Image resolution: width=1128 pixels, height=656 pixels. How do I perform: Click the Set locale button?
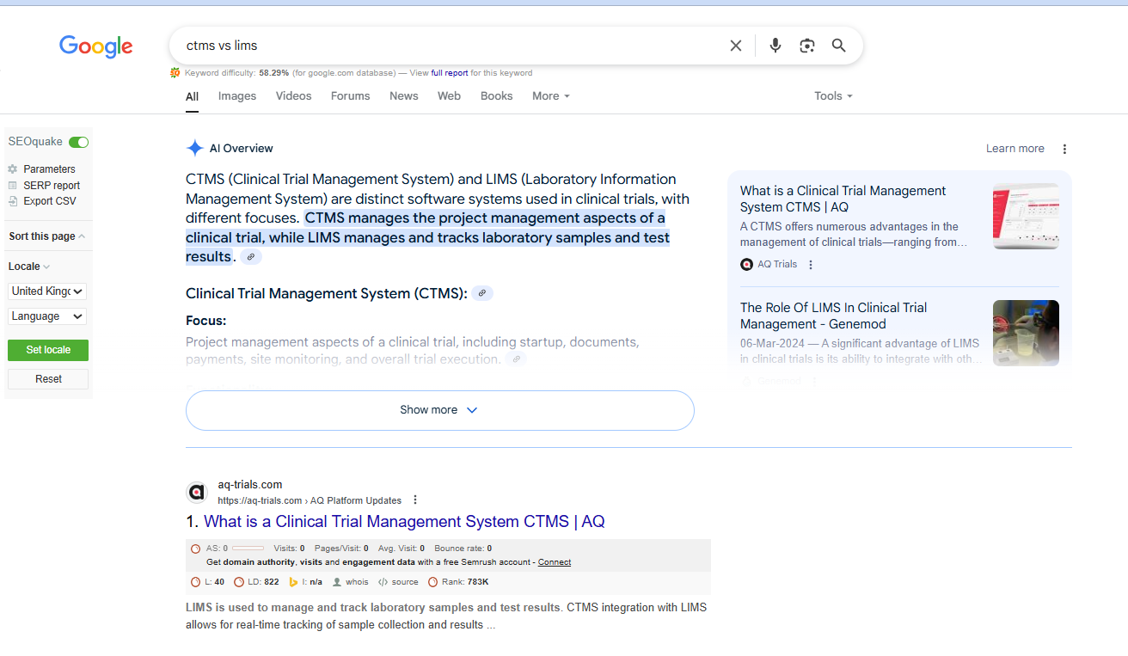click(48, 350)
